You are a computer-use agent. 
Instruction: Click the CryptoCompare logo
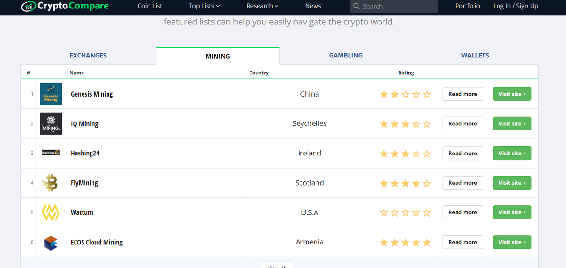coord(65,6)
